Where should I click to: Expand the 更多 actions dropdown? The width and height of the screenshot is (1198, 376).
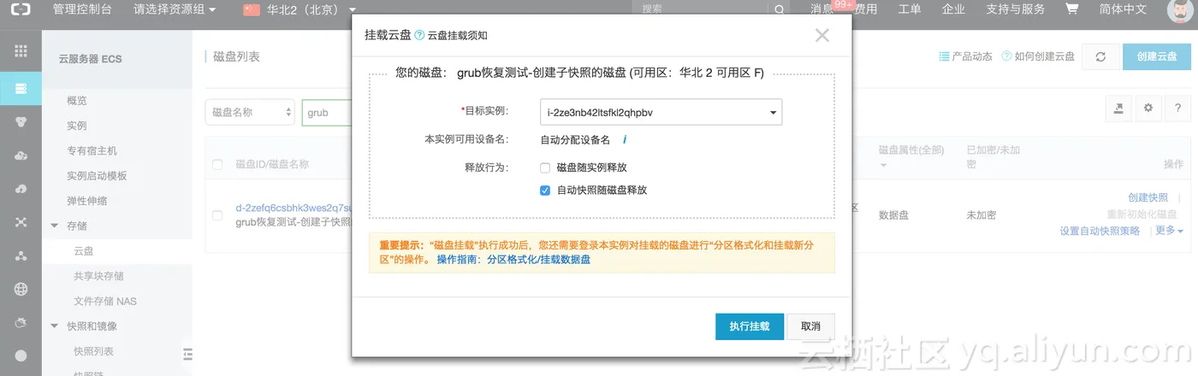pos(1169,231)
